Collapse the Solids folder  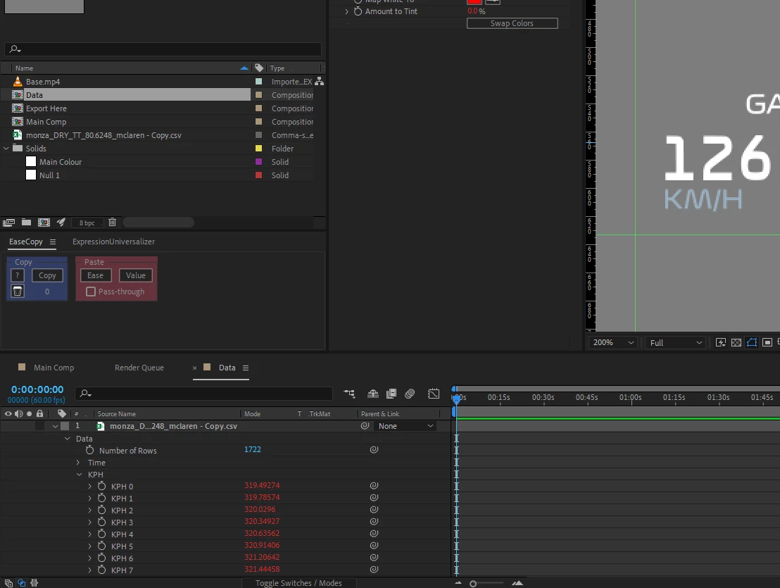pyautogui.click(x=6, y=149)
